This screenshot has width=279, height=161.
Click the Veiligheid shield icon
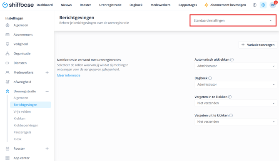coord(7,44)
